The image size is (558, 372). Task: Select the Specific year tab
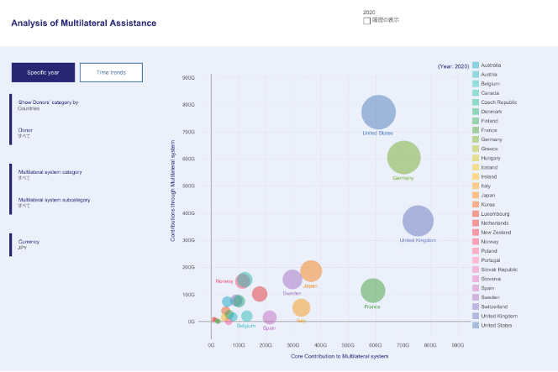43,72
